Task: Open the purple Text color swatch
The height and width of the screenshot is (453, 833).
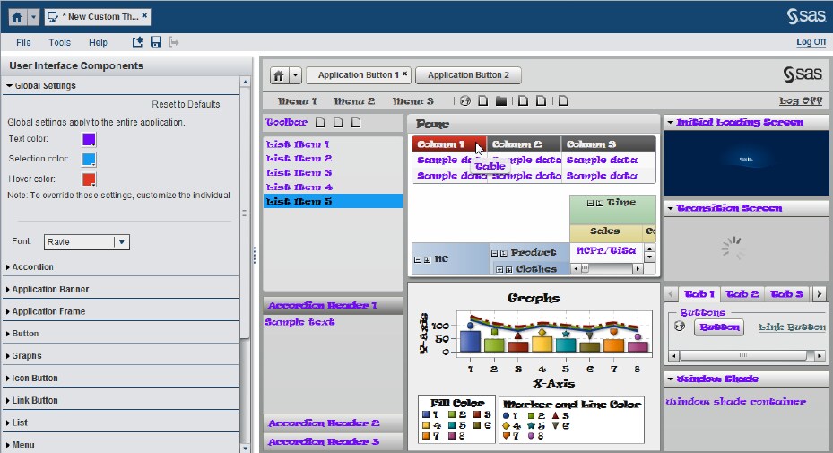Action: point(89,139)
